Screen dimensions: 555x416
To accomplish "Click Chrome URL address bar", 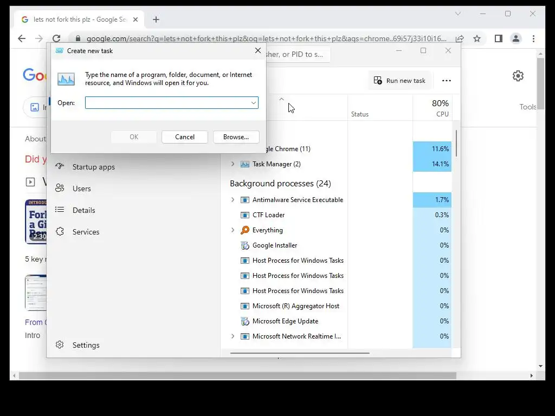I will tap(266, 38).
